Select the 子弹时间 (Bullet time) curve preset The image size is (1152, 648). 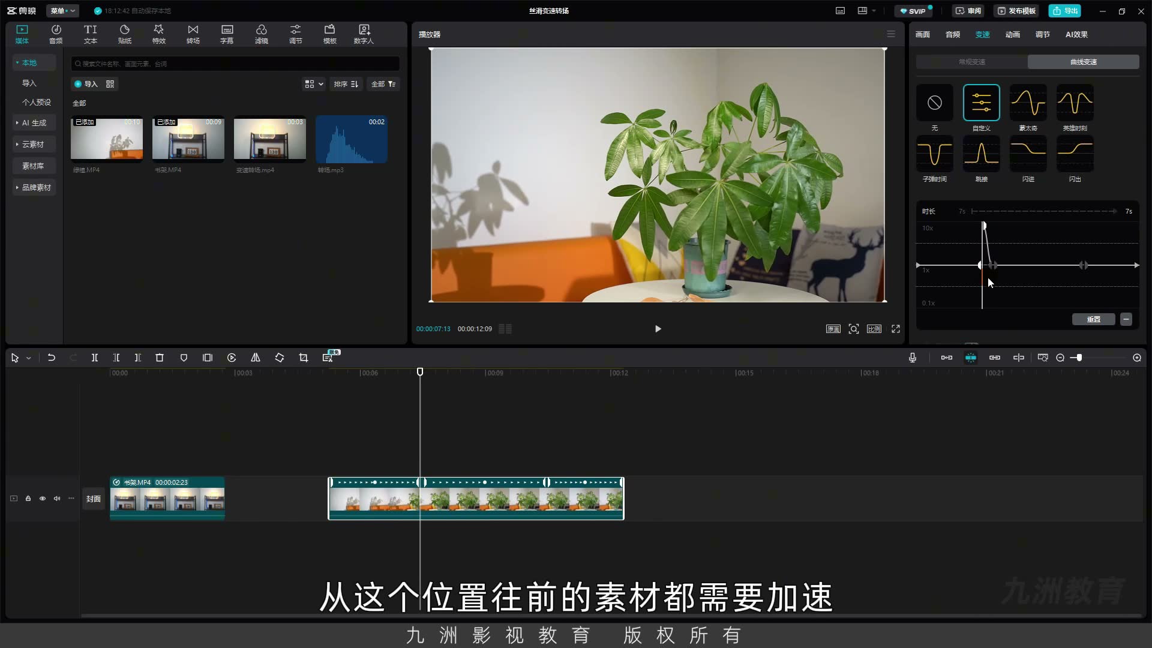click(x=935, y=159)
